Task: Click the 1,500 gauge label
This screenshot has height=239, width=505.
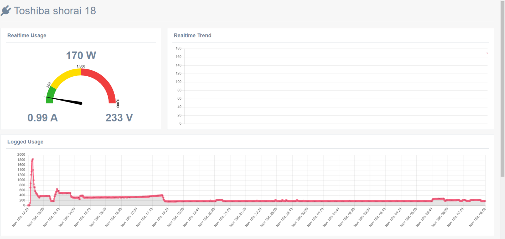Action: (81, 66)
